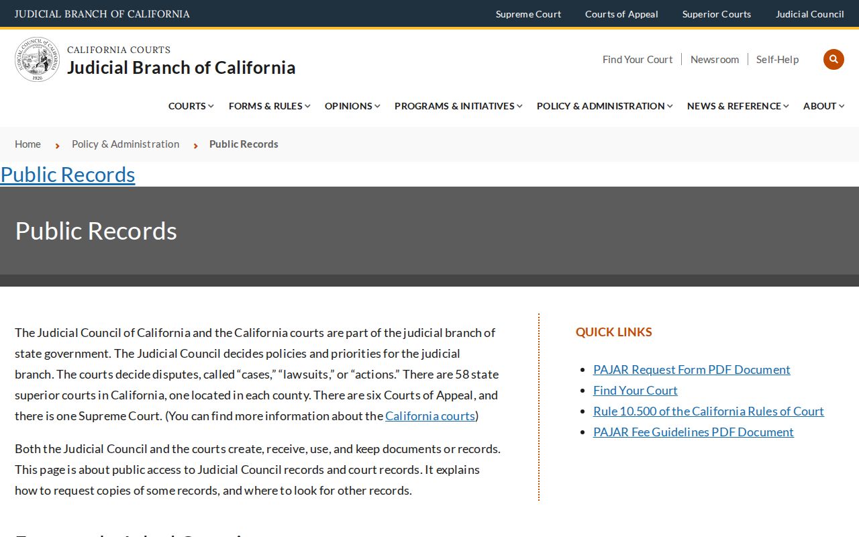The height and width of the screenshot is (537, 859).
Task: Expand the News & Reference dropdown chevron
Action: coord(786,106)
